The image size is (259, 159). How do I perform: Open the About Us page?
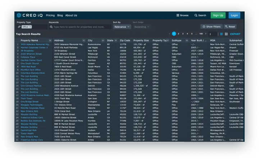click(x=71, y=15)
